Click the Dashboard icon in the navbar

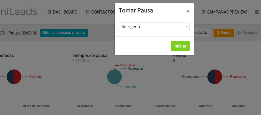[49, 12]
